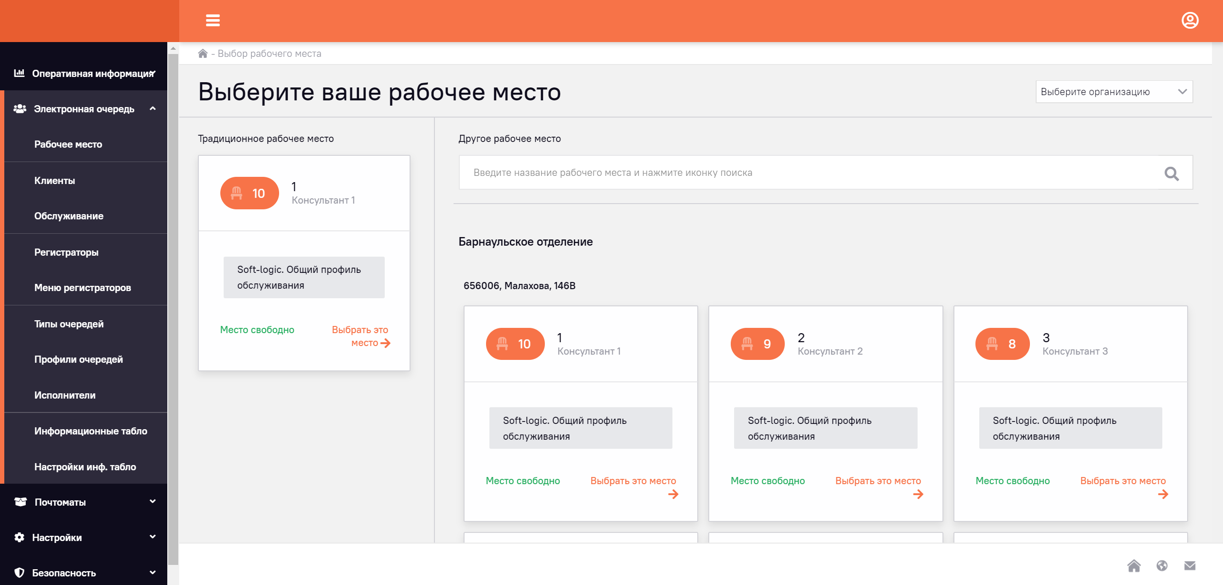This screenshot has height=585, width=1223.
Task: Expand the Безопасность section chevron
Action: (x=152, y=572)
